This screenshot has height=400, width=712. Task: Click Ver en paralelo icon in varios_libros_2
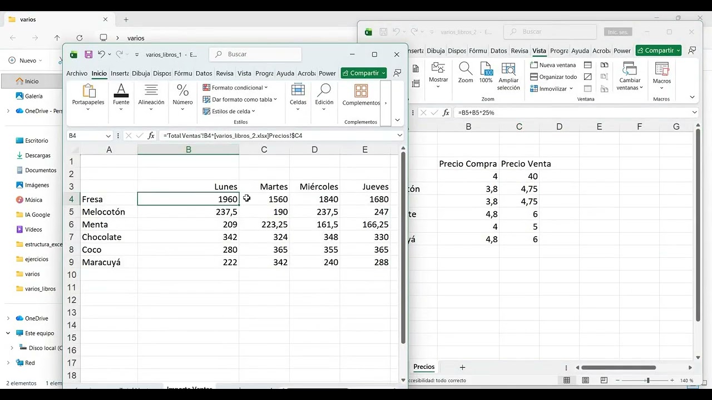coord(604,65)
